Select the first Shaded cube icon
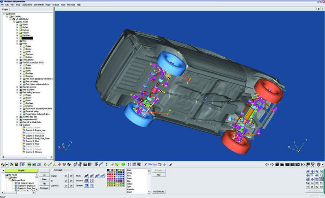The image size is (325, 198). (x=86, y=181)
